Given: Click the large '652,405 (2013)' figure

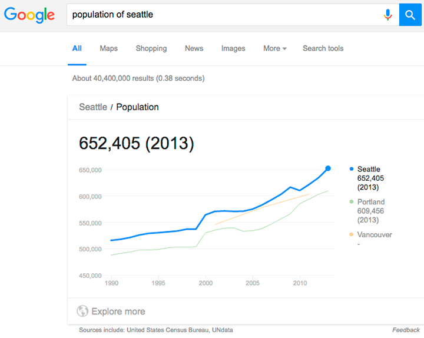Looking at the screenshot, I should 137,143.
